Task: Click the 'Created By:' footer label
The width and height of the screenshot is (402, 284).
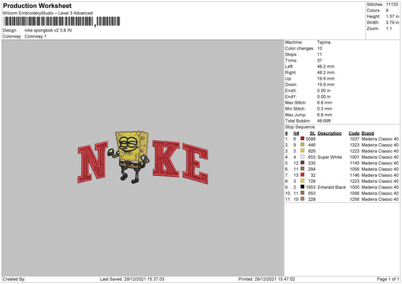Action: tap(14, 279)
